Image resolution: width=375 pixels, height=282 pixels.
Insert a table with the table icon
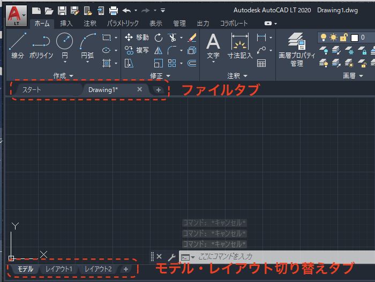pyautogui.click(x=261, y=63)
